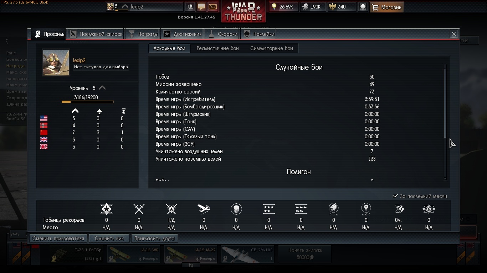Click the golden eagles 340 currency icon
This screenshot has width=487, height=273.
point(332,7)
